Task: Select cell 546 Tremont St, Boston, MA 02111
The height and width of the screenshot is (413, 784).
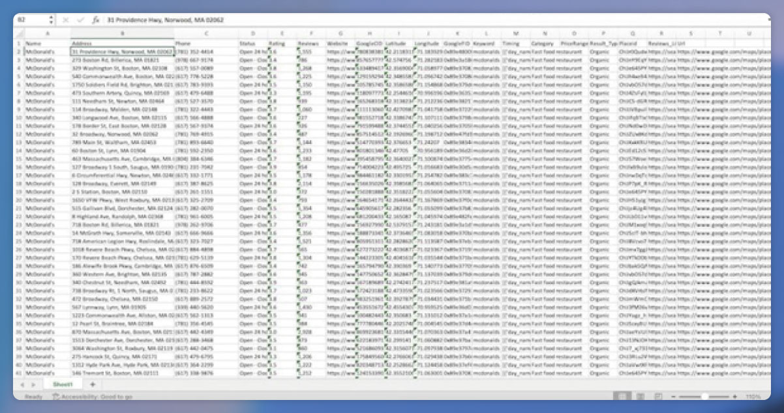Action: [121, 374]
